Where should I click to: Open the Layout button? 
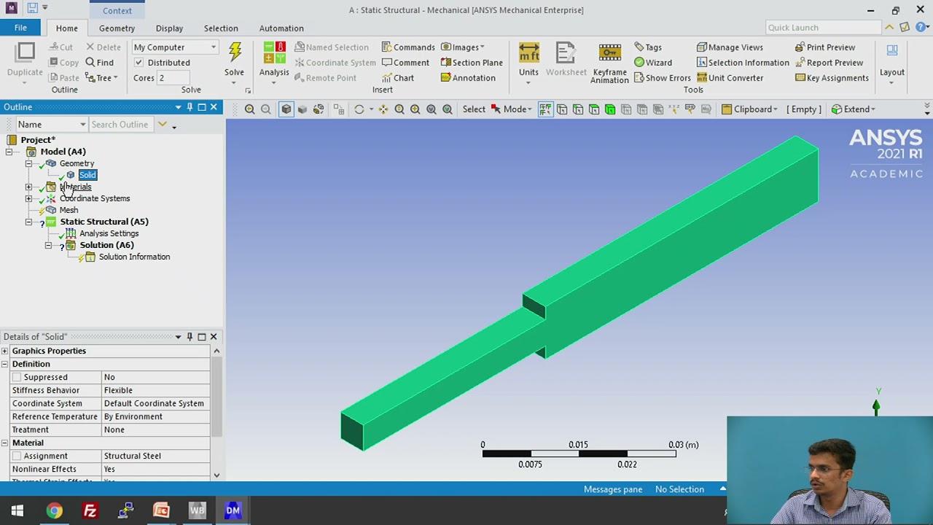click(892, 62)
